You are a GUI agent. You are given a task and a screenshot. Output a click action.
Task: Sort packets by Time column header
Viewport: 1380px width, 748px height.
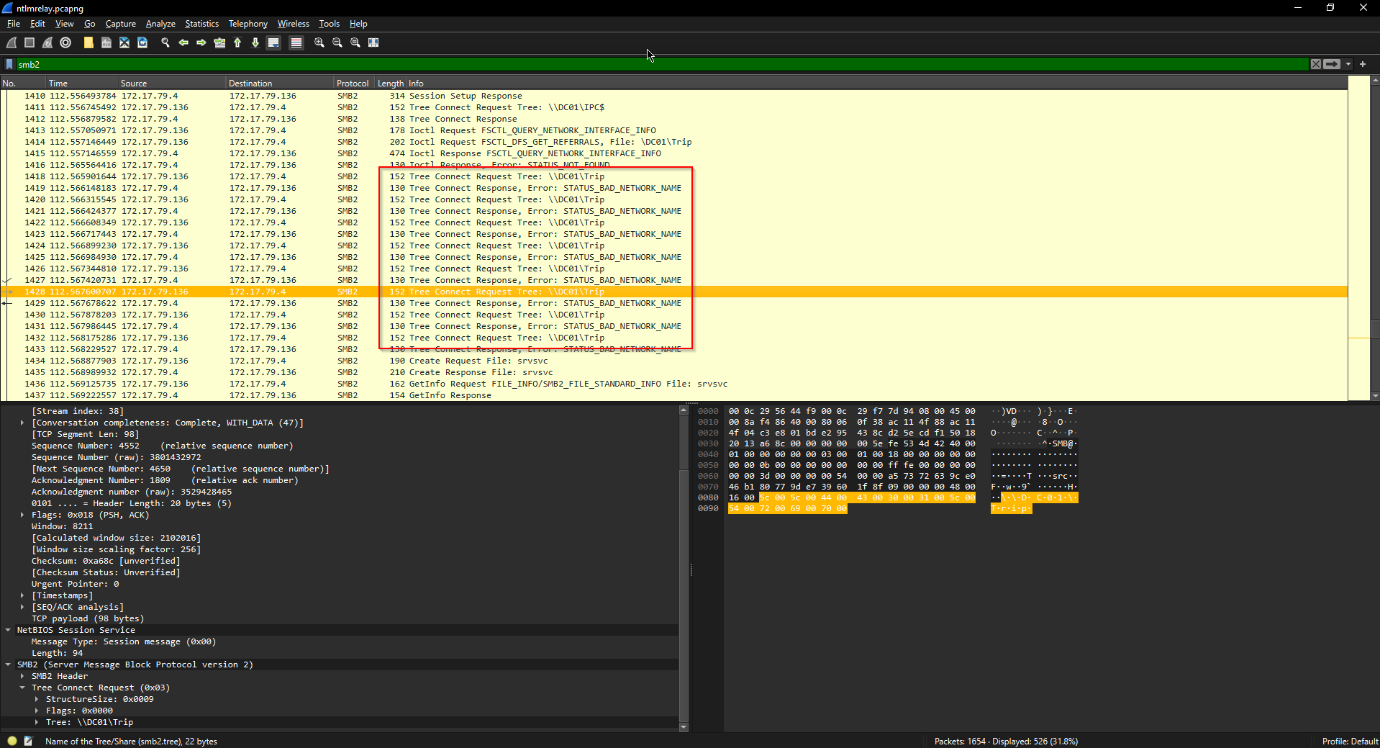point(81,84)
